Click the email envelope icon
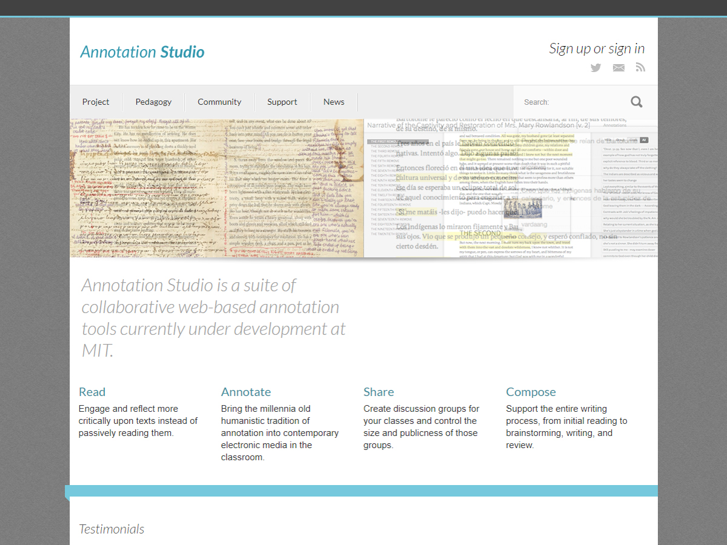 click(618, 68)
